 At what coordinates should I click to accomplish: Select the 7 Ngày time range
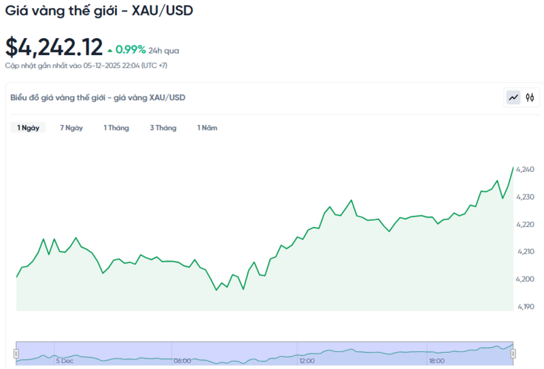pos(71,128)
